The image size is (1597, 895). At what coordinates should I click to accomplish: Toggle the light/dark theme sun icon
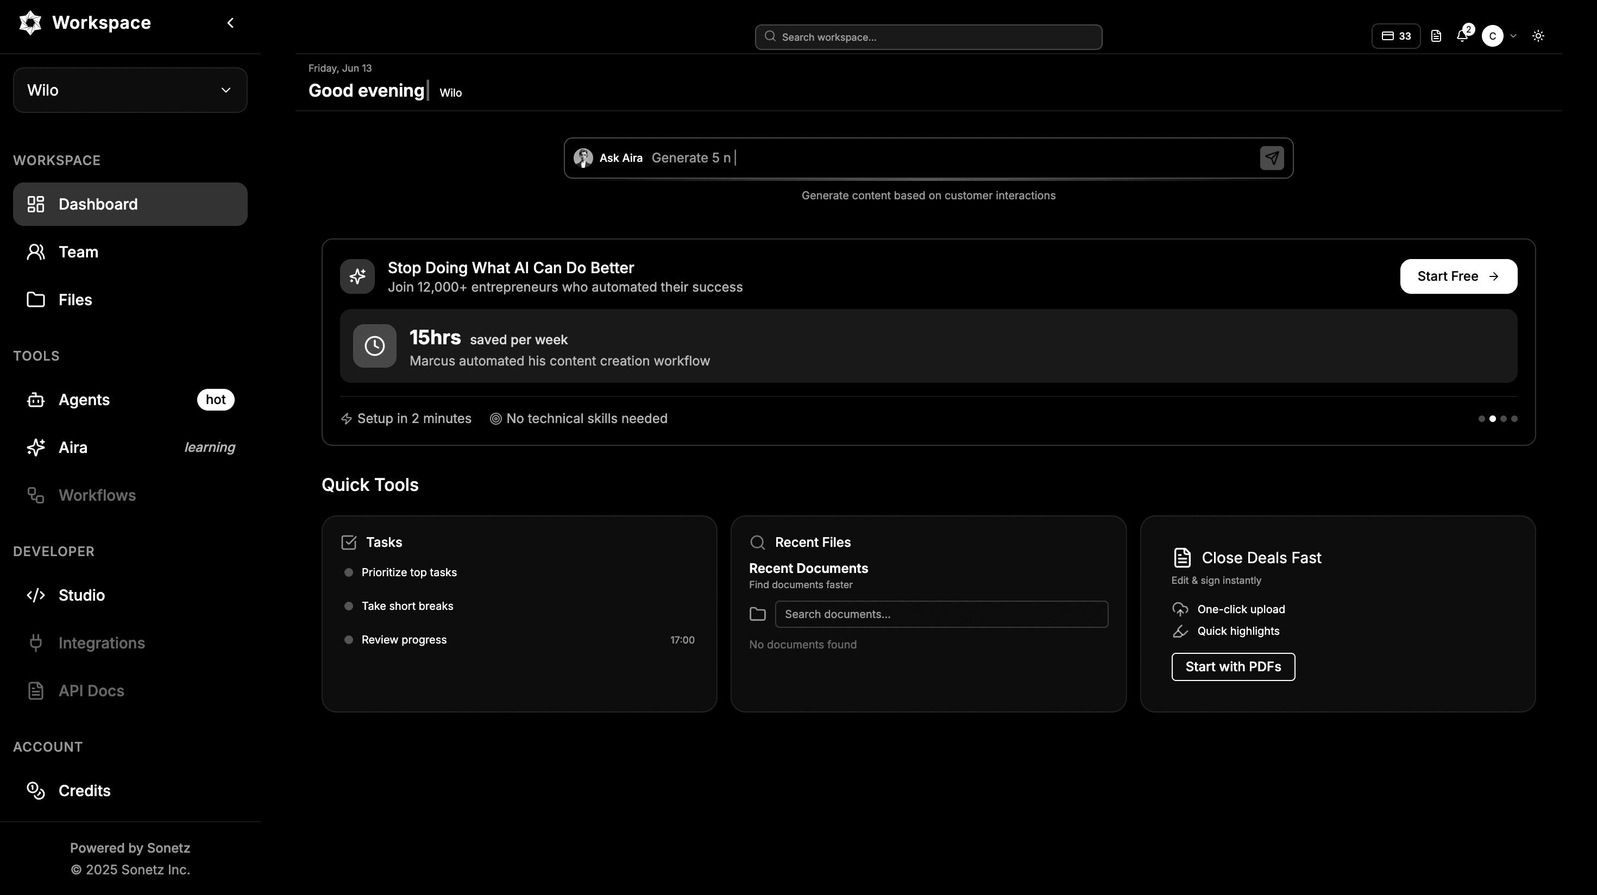(1538, 36)
